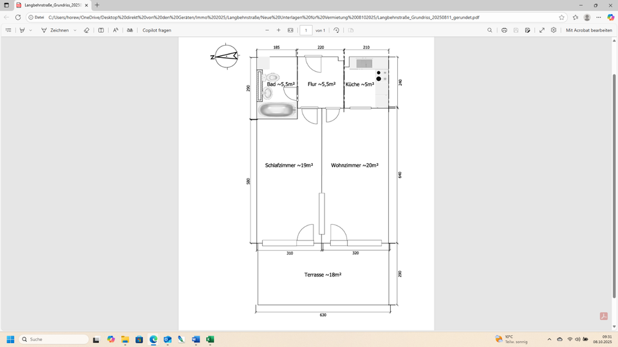Enter full screen PDF view
This screenshot has width=618, height=347.
coord(541,30)
